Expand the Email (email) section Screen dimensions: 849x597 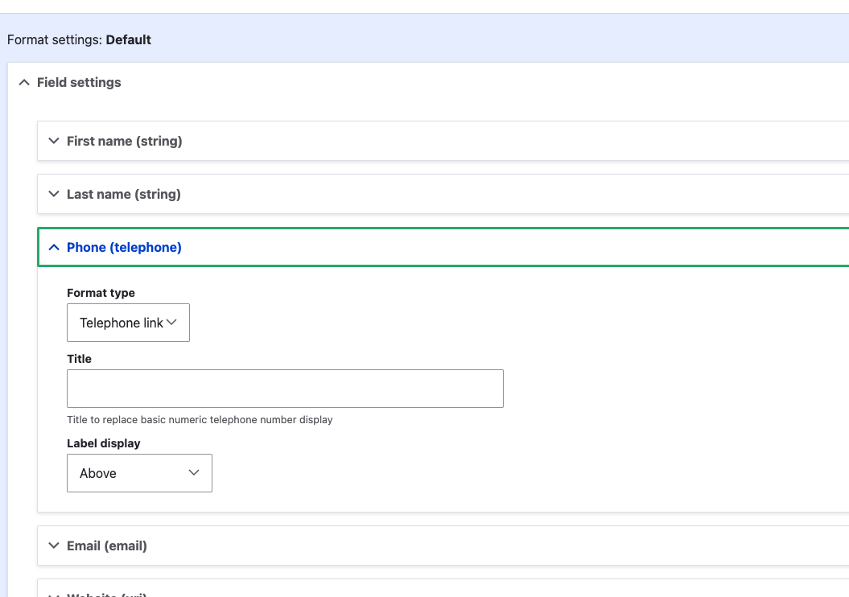(x=107, y=546)
